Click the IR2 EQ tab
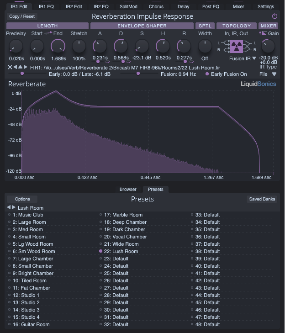285x333 pixels. click(x=101, y=6)
